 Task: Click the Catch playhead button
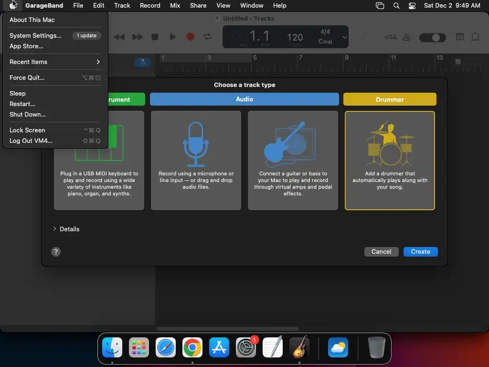143,63
